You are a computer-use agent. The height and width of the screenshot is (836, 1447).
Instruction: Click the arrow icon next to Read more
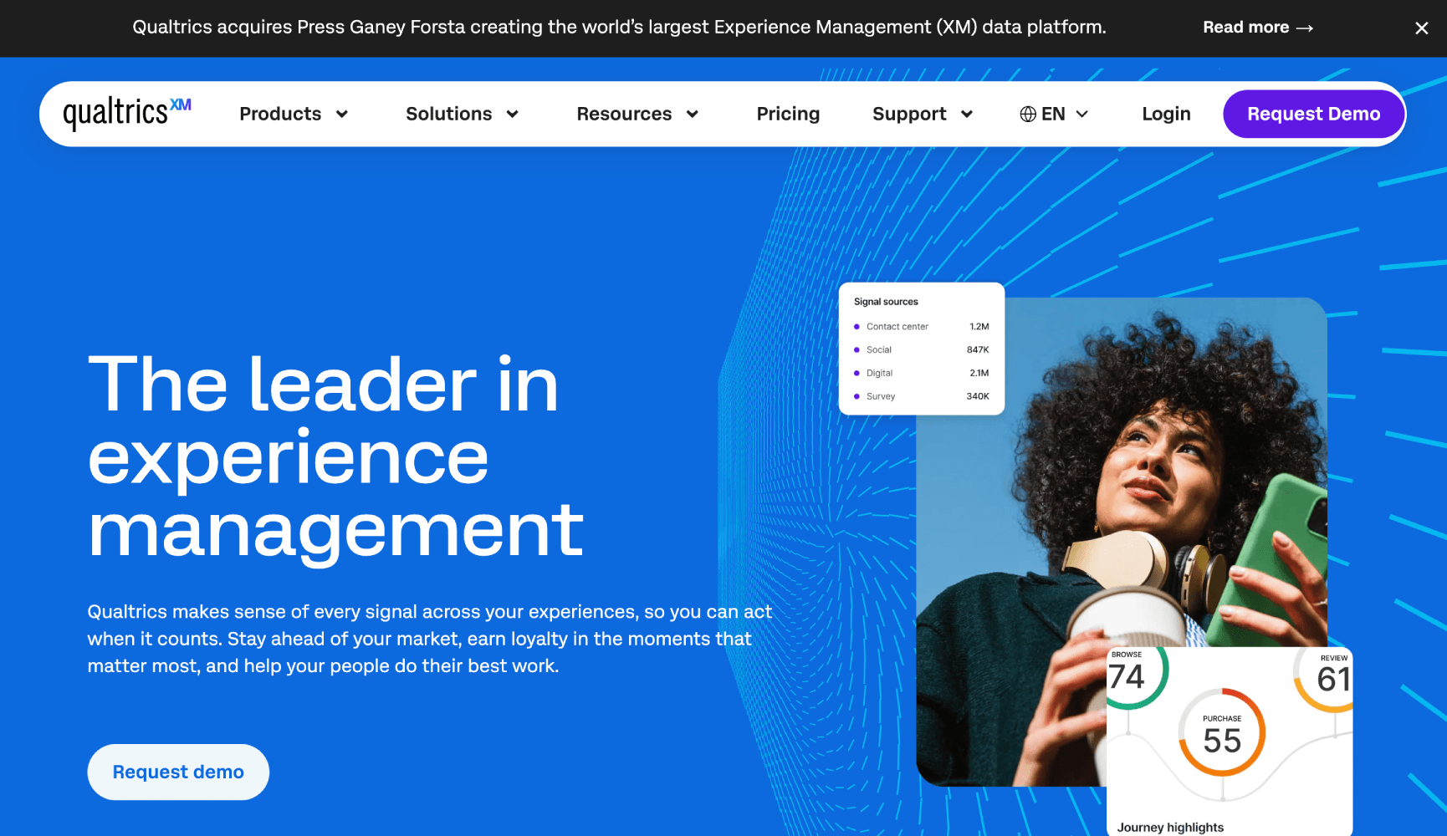click(1305, 28)
